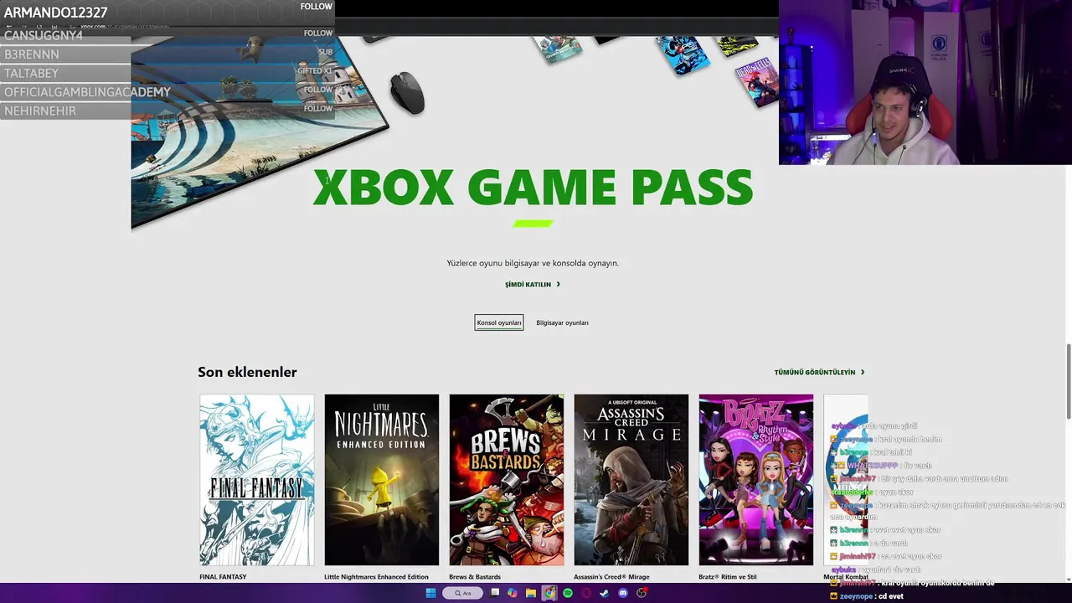Open the Windows Start menu

coord(430,593)
